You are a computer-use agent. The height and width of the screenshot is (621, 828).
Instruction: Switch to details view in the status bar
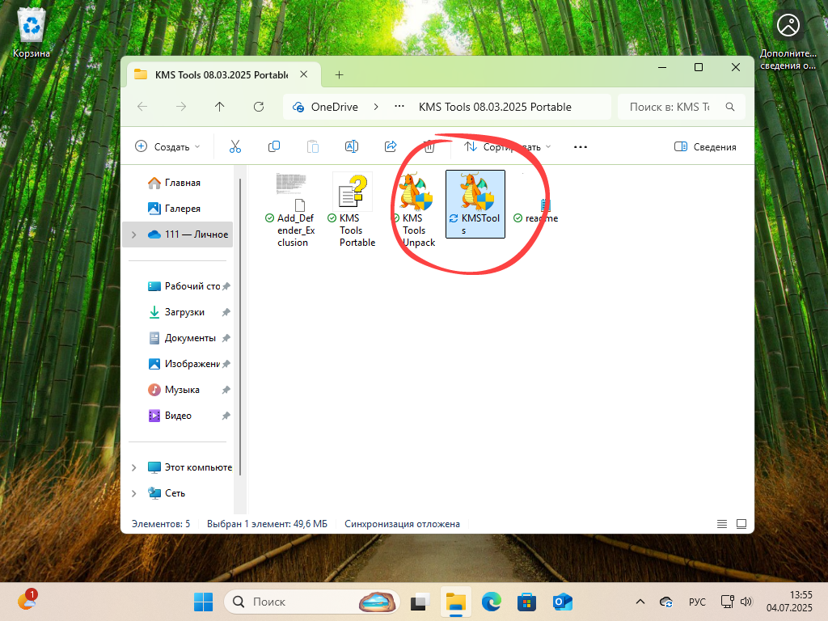coord(722,523)
